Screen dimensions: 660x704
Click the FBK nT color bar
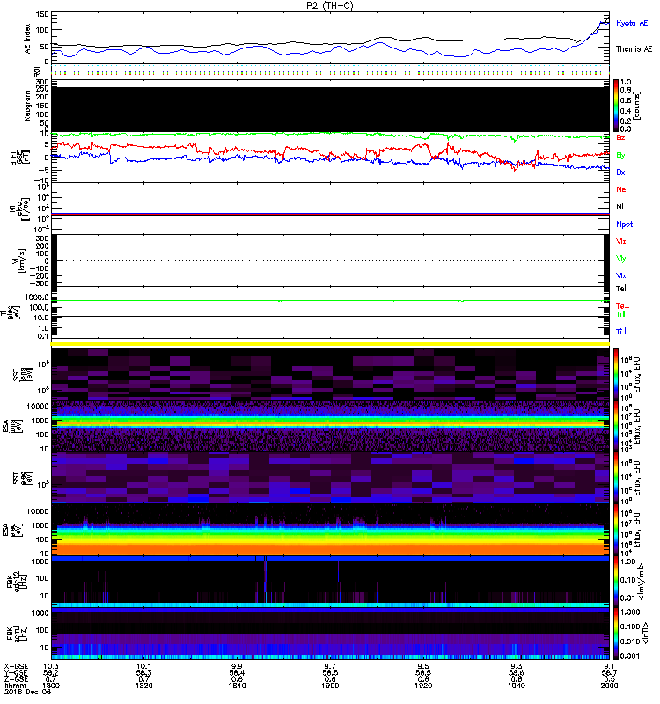coord(617,632)
